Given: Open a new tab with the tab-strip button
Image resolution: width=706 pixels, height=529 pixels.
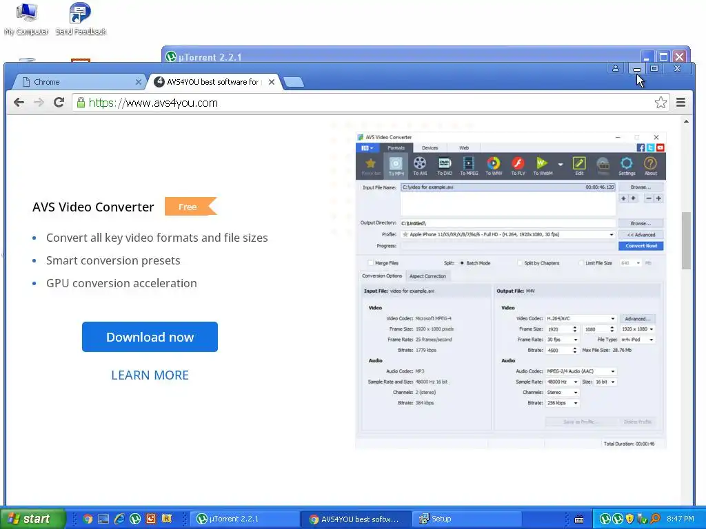Looking at the screenshot, I should pyautogui.click(x=294, y=83).
